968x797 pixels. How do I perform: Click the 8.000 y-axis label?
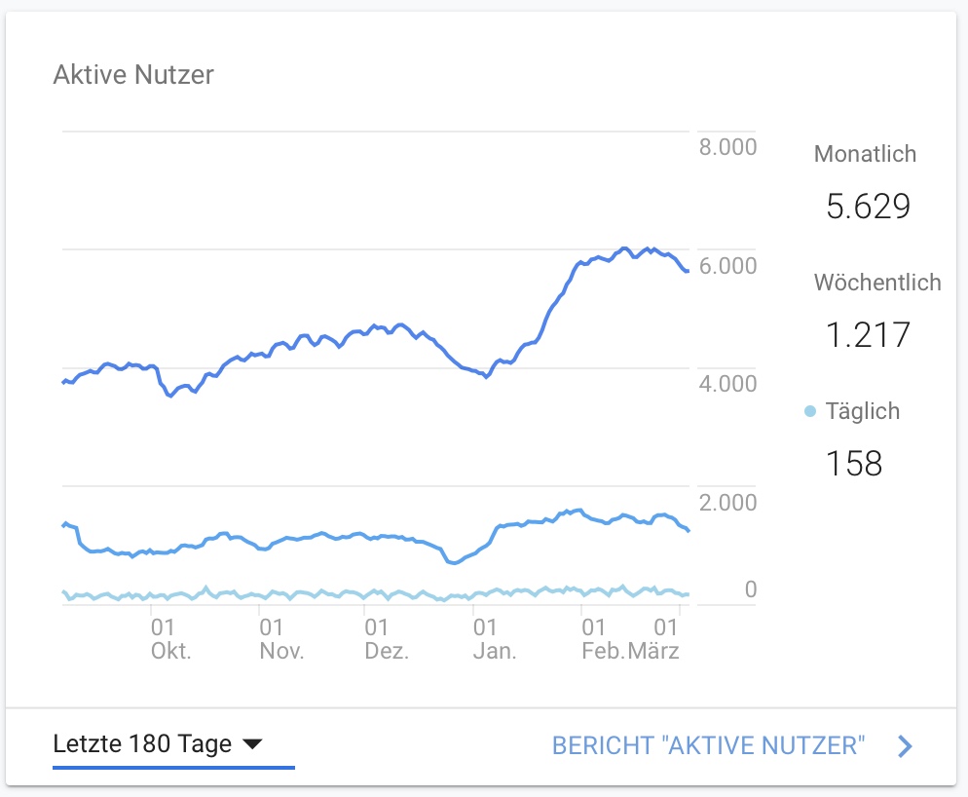(726, 147)
